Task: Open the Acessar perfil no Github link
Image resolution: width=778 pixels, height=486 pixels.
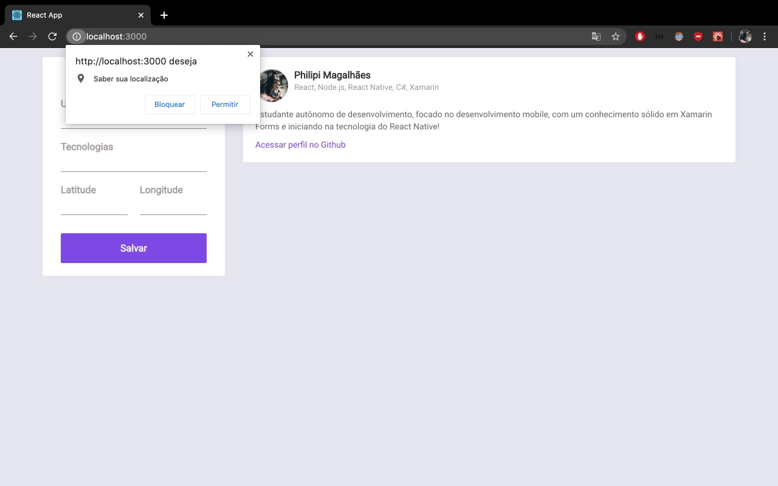Action: click(300, 145)
